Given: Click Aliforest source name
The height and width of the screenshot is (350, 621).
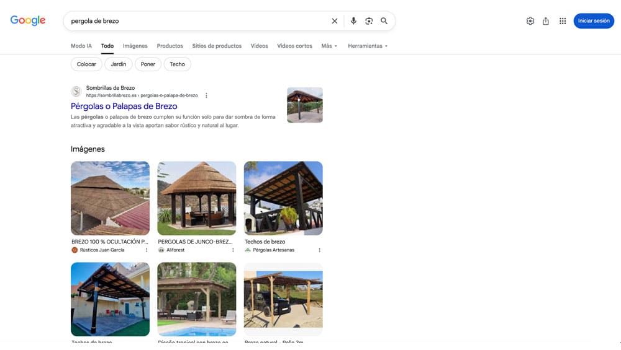Looking at the screenshot, I should [176, 250].
